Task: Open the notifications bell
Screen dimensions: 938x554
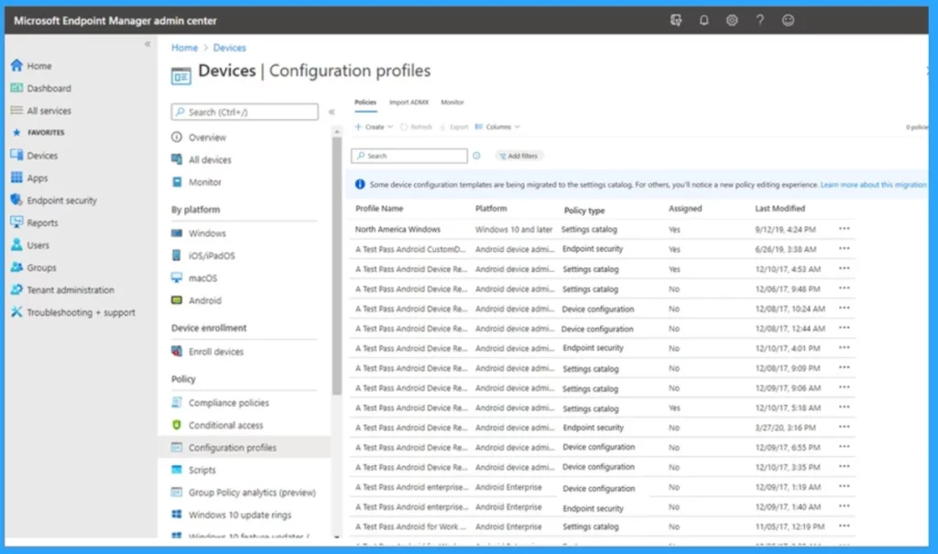Action: (x=704, y=20)
